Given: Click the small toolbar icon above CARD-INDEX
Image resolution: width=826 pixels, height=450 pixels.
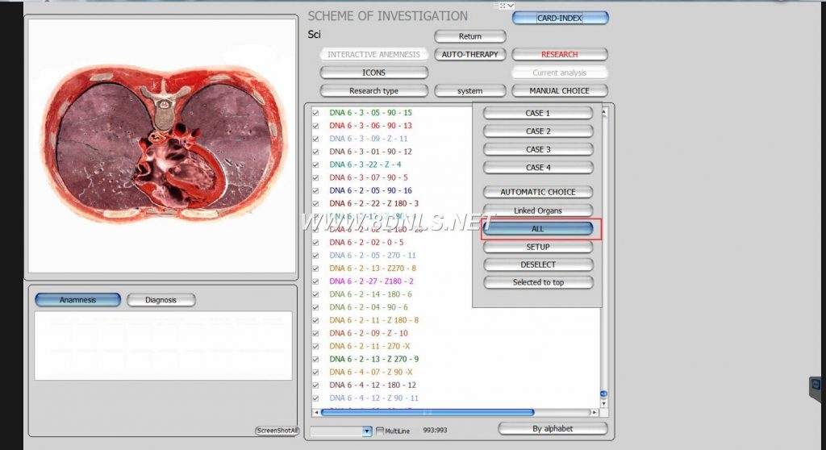Looking at the screenshot, I should 502,5.
